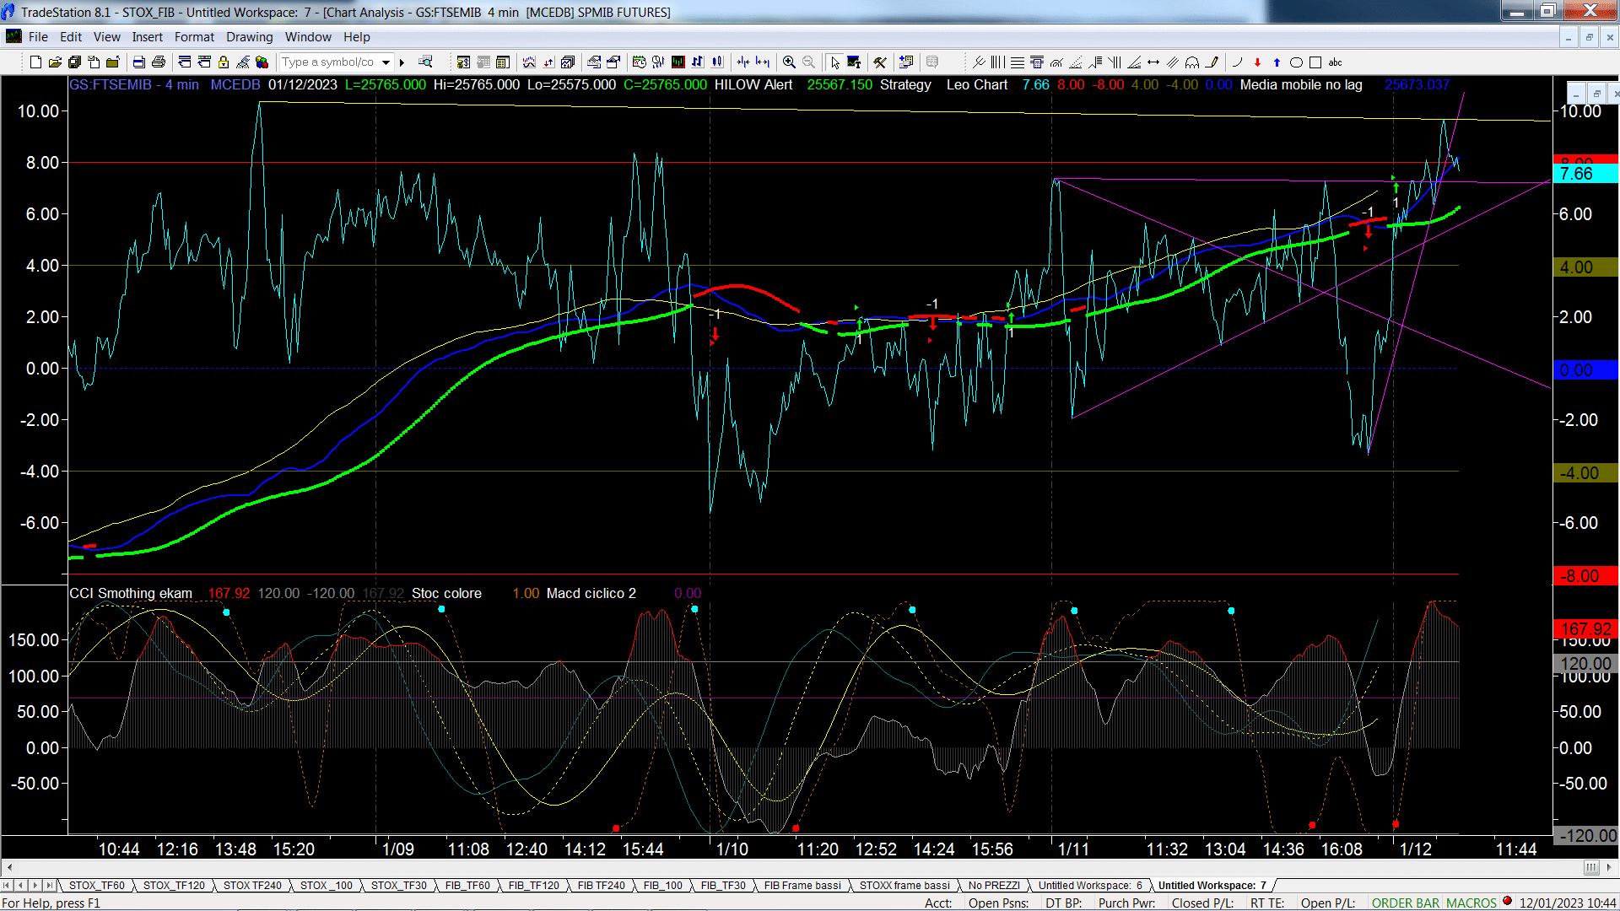Select the vertical lines drawing tool
The height and width of the screenshot is (911, 1620).
click(x=997, y=62)
